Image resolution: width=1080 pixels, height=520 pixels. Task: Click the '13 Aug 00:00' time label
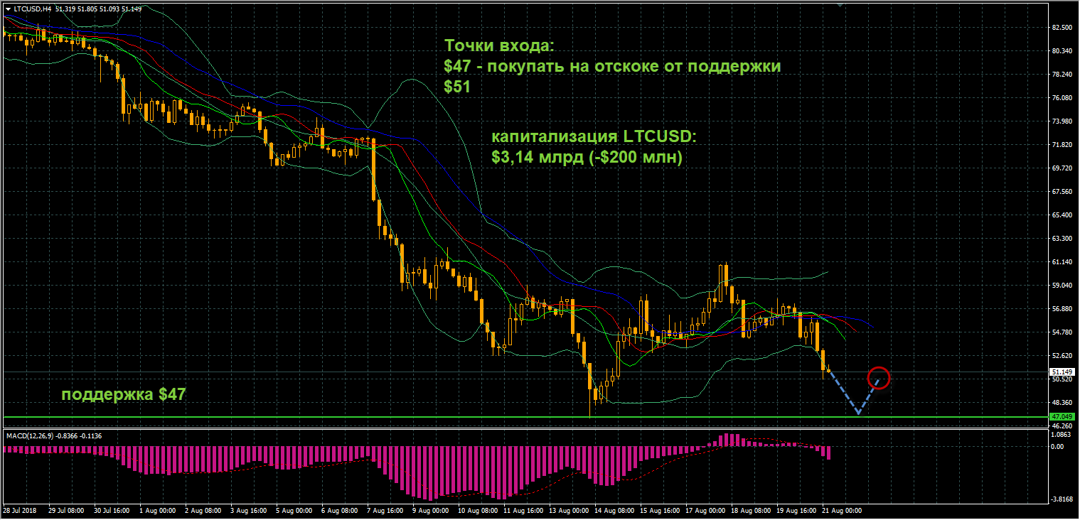pos(569,510)
